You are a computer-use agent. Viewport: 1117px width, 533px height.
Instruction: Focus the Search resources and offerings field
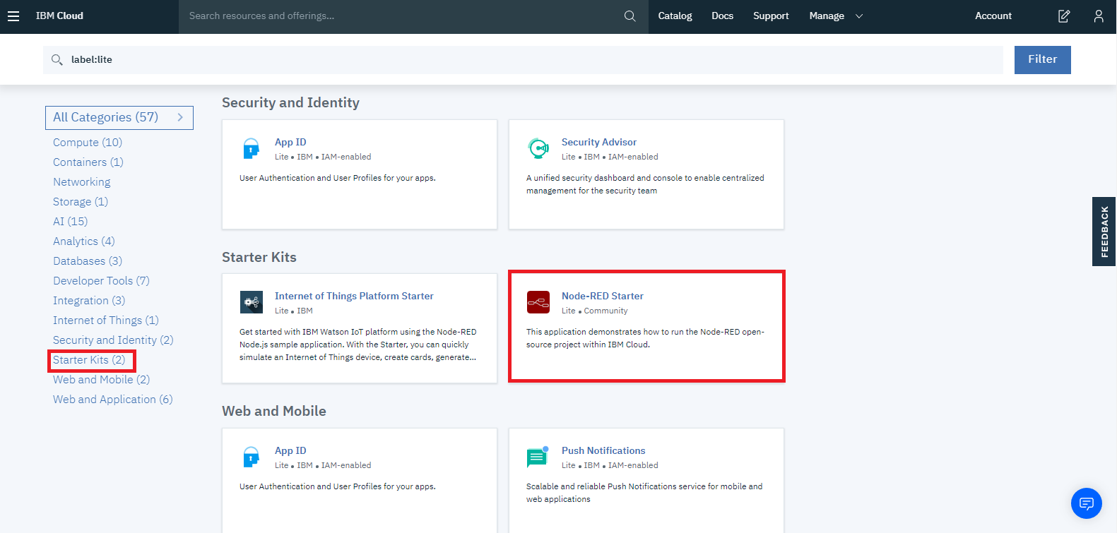403,16
